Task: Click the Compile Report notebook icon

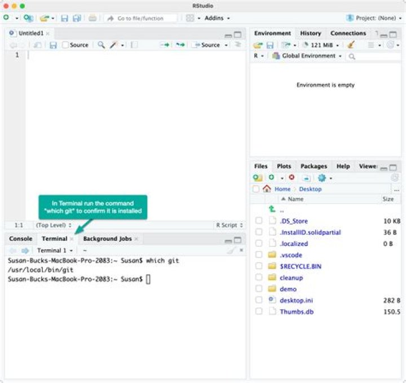Action: (134, 45)
